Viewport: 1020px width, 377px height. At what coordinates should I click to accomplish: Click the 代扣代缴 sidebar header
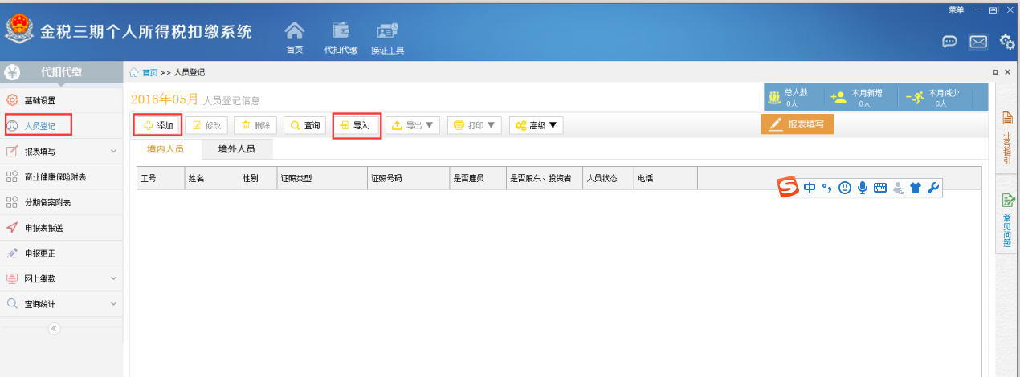pyautogui.click(x=61, y=72)
